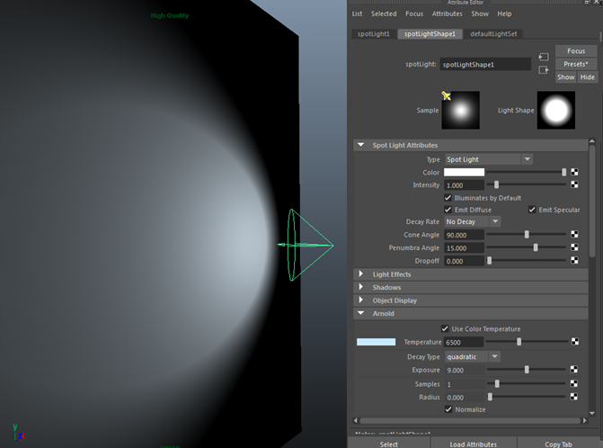Click the Show button beside Hide
The image size is (603, 448).
pyautogui.click(x=566, y=77)
